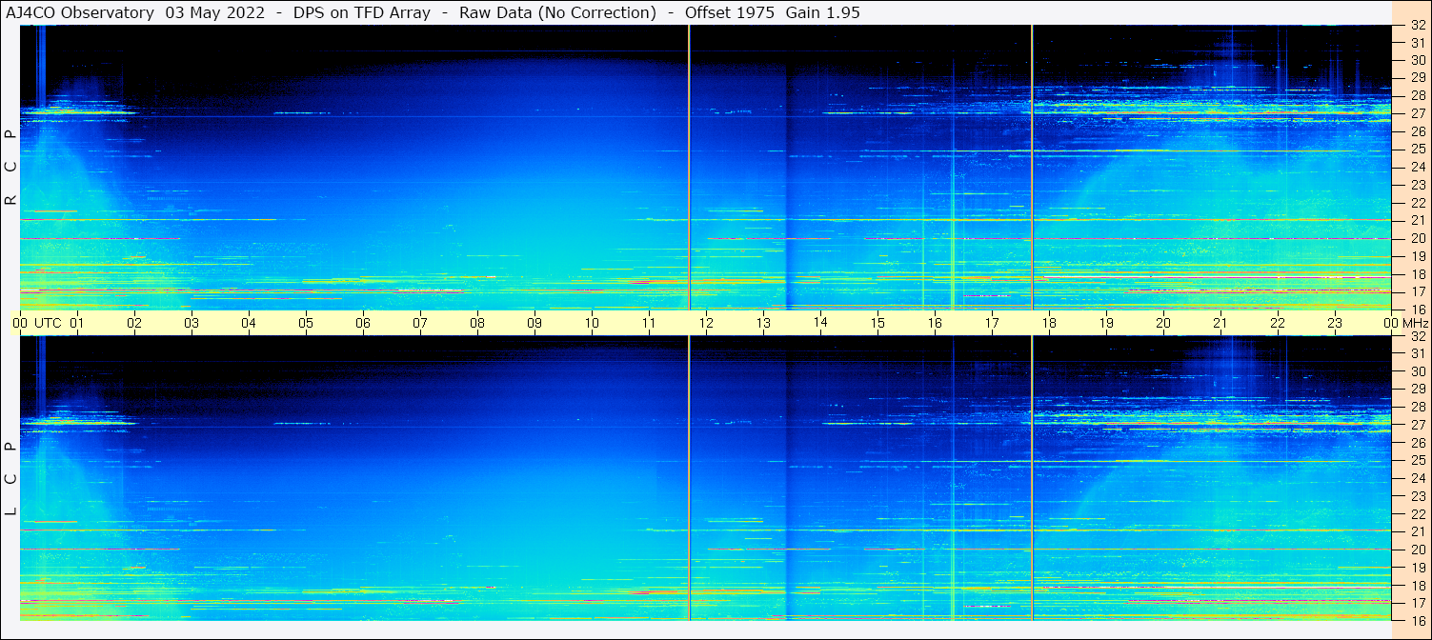Click RCP pink vertical marker before 18 UTC
The height and width of the screenshot is (640, 1432).
[1032, 168]
